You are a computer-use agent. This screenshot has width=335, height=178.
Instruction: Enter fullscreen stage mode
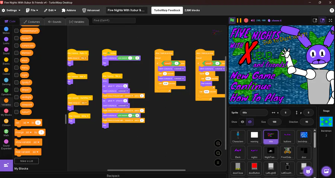(330, 20)
